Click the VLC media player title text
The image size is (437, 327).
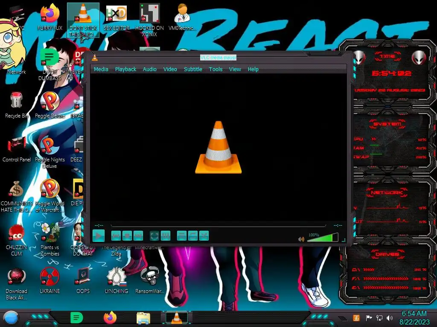click(218, 57)
